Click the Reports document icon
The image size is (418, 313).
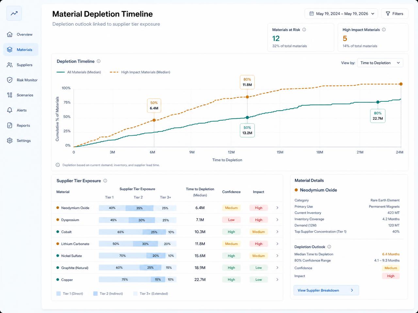click(10, 126)
